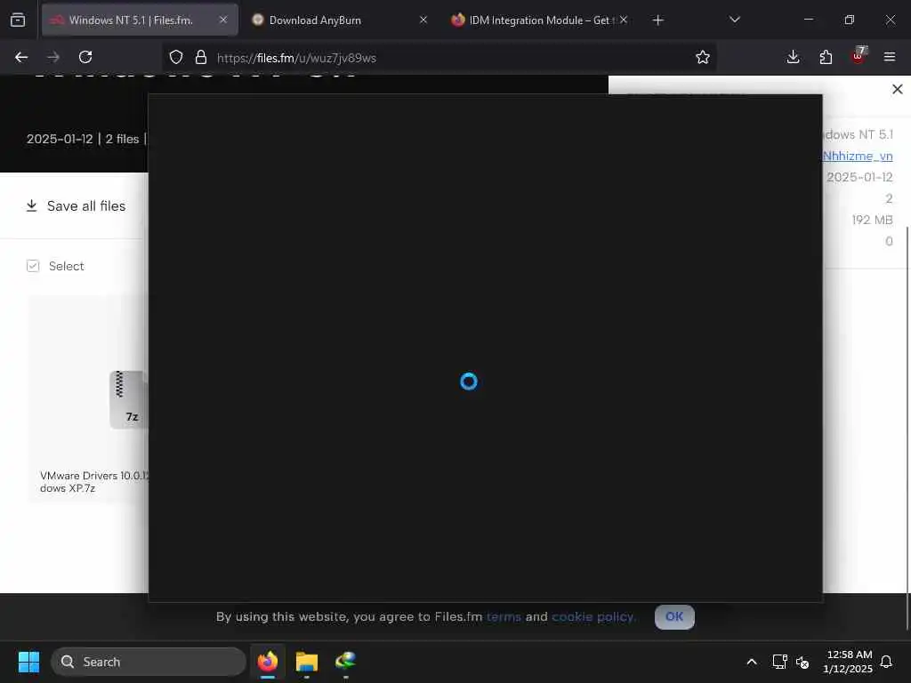
Task: Go forward with the forward arrow
Action: point(53,57)
